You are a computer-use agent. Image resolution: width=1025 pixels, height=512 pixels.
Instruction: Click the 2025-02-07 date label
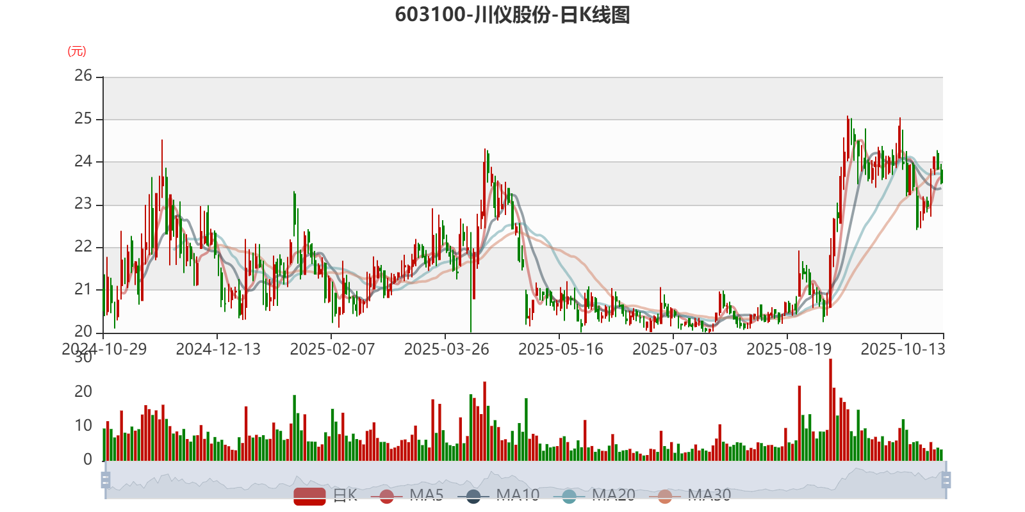coord(332,349)
